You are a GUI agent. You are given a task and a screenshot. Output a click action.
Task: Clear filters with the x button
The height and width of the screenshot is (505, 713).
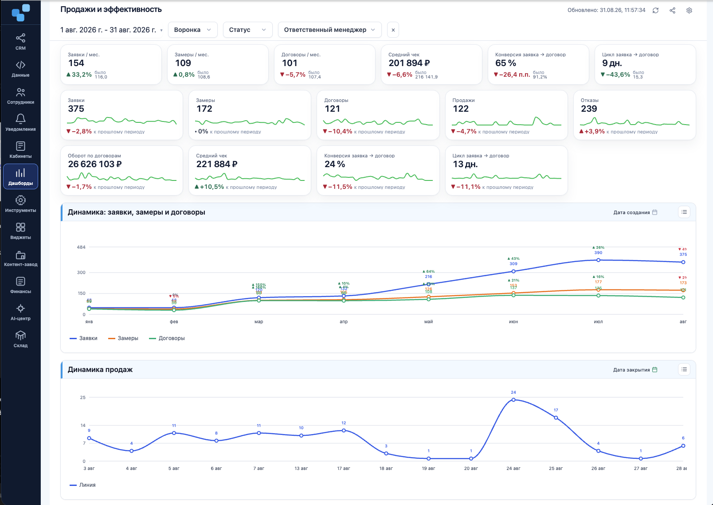tap(393, 30)
